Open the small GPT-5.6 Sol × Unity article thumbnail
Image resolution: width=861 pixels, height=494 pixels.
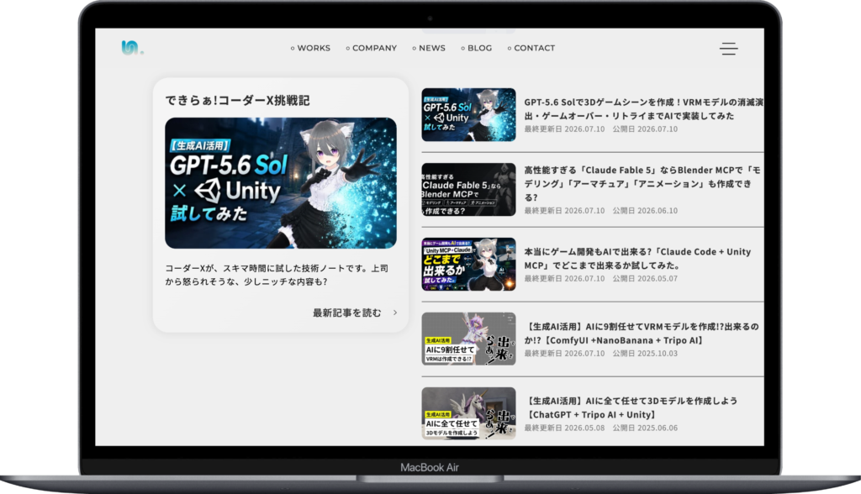coord(468,115)
